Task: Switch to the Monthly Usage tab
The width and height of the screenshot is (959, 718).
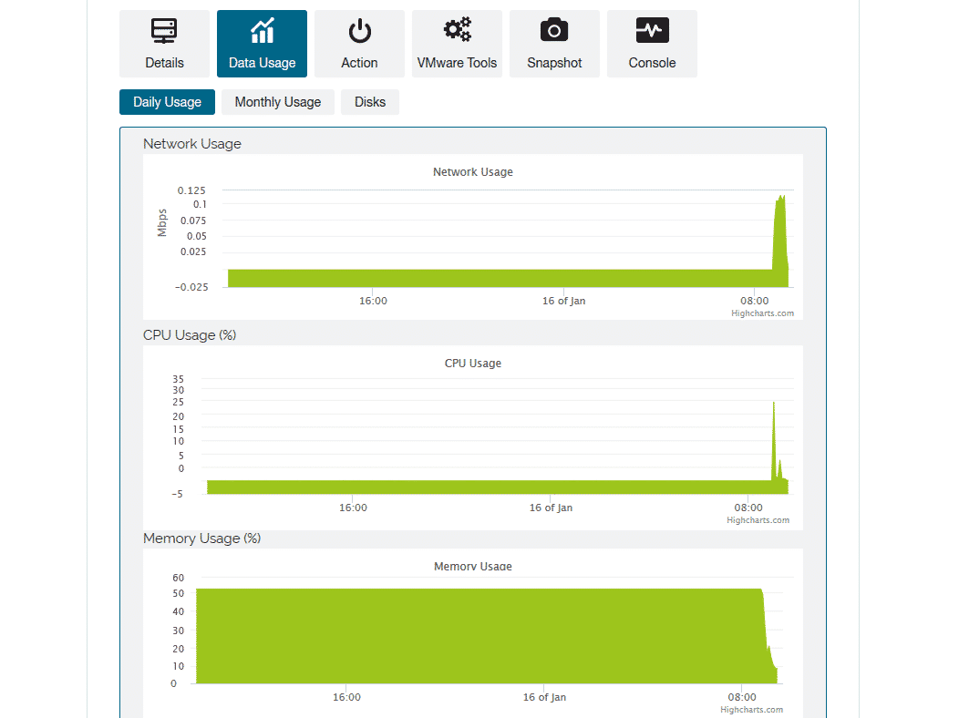Action: [278, 102]
